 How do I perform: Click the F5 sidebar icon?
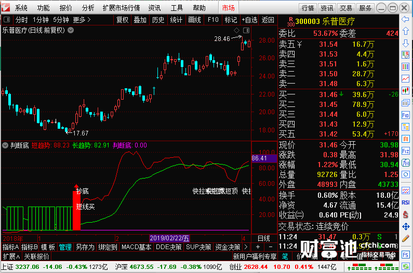[x=405, y=254]
